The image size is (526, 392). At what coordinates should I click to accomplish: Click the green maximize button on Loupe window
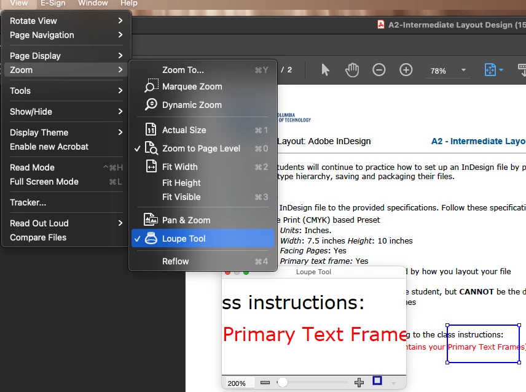click(246, 272)
